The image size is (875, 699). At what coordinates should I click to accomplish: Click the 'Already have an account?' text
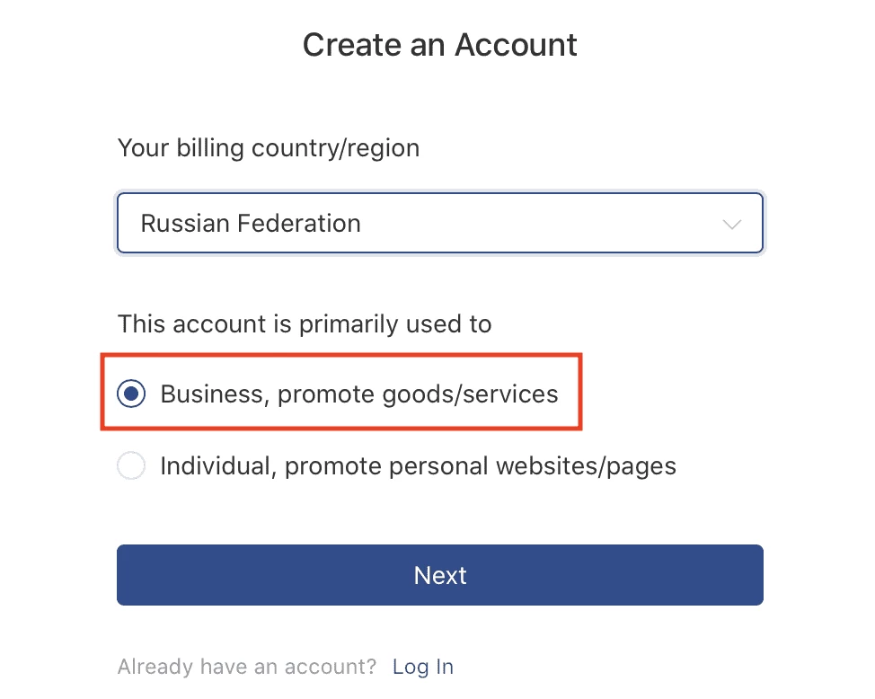point(247,667)
